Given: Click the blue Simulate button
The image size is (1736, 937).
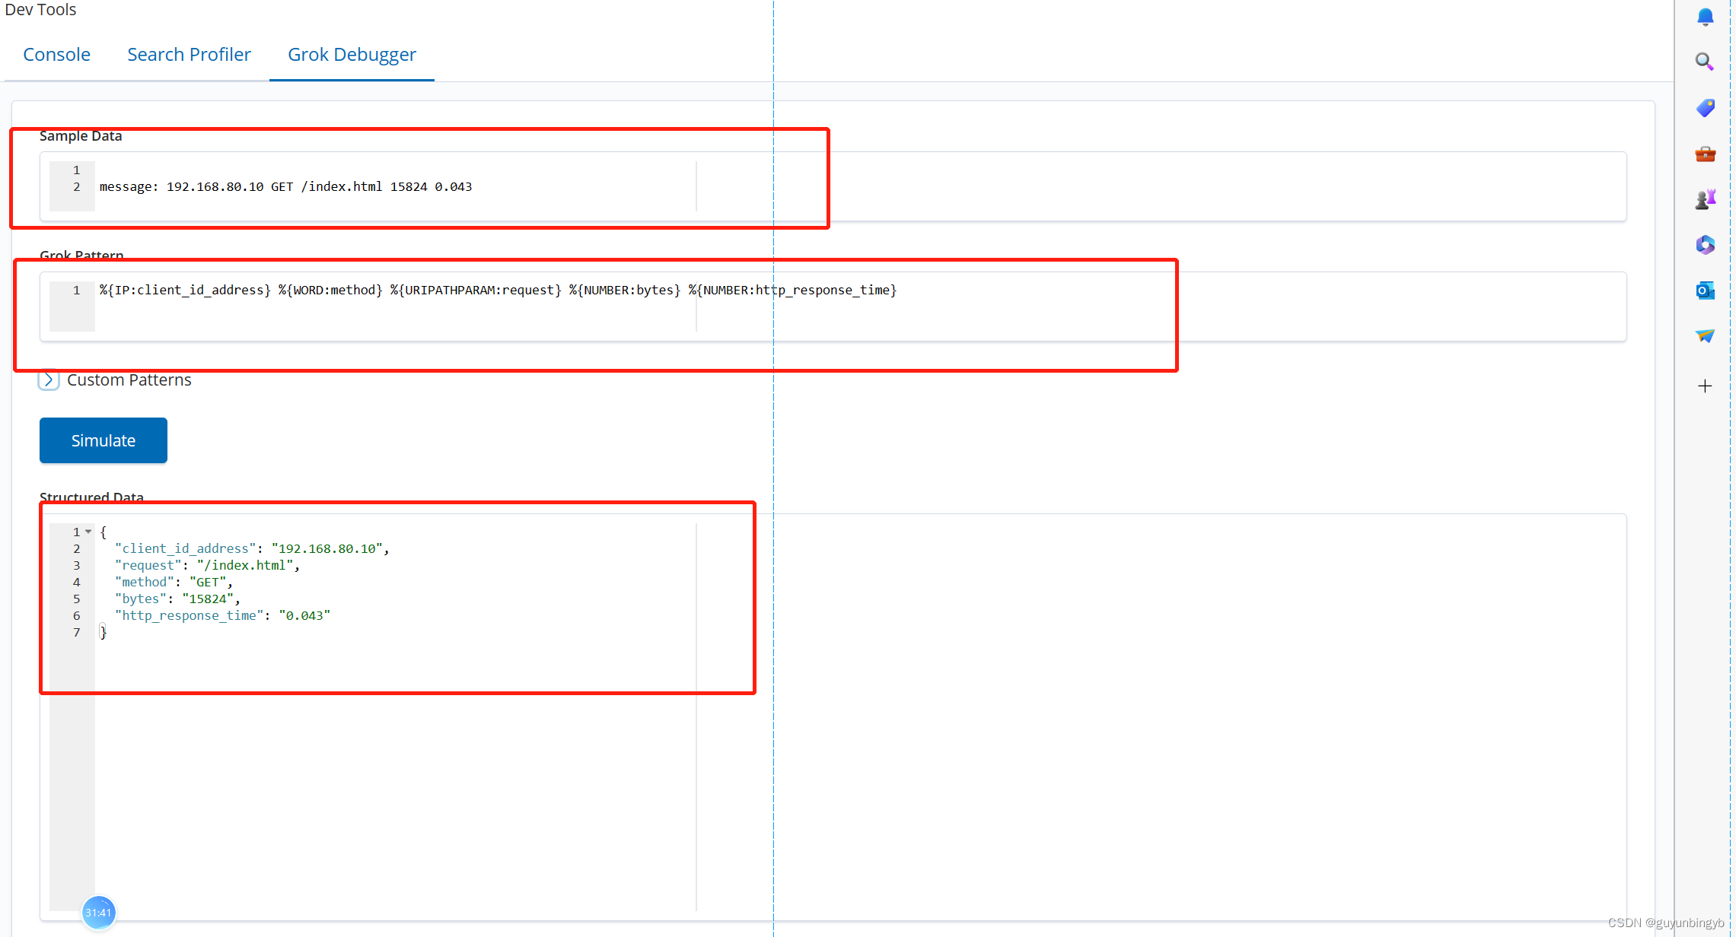Looking at the screenshot, I should (x=104, y=440).
